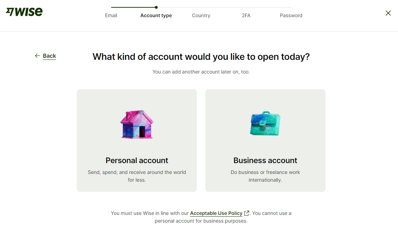
Task: Click the back arrow icon
Action: click(37, 56)
